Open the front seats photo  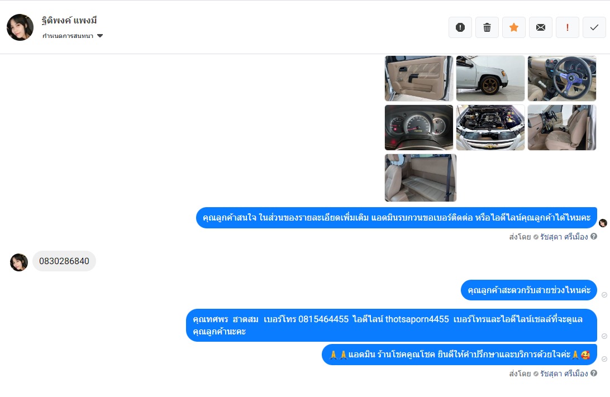point(562,127)
